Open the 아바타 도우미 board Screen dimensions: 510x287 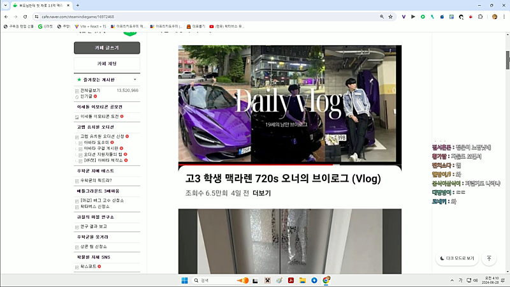(x=96, y=142)
